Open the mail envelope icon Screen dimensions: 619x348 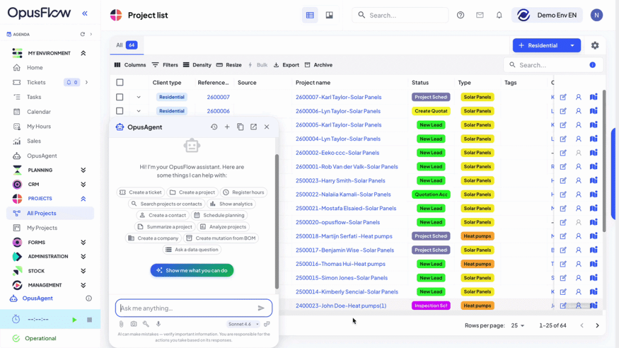pyautogui.click(x=479, y=15)
